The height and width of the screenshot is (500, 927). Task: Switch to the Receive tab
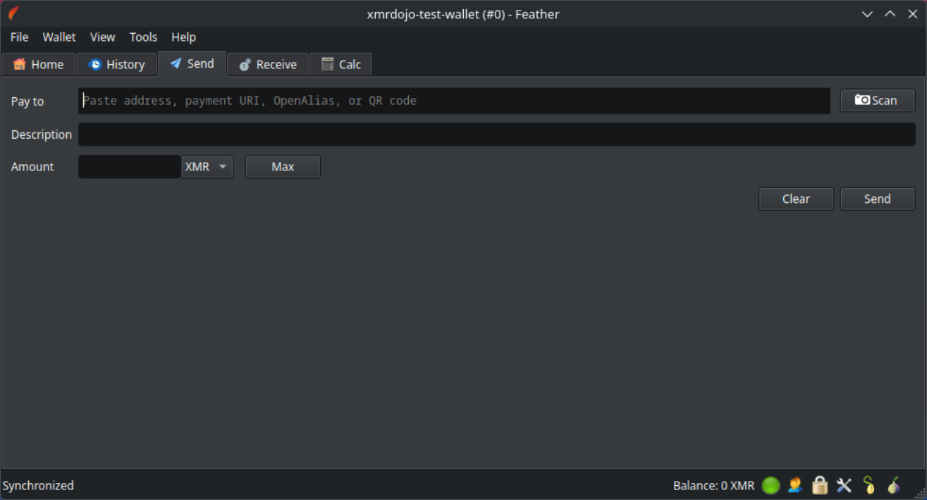268,64
